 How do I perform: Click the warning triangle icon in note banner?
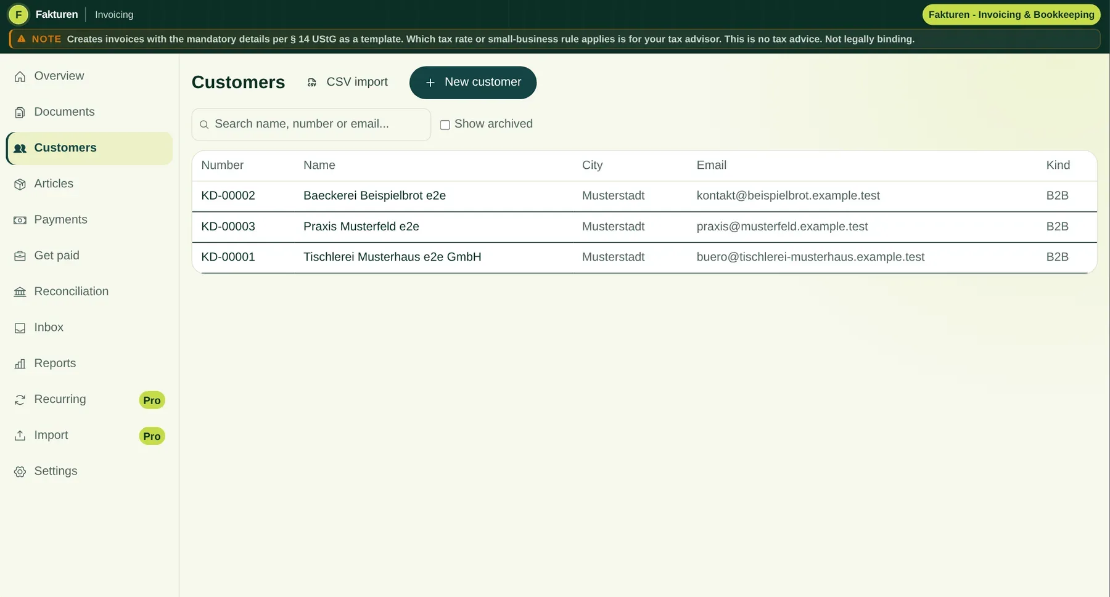pyautogui.click(x=22, y=39)
